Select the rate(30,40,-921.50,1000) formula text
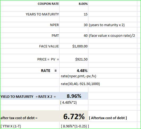 80,84
